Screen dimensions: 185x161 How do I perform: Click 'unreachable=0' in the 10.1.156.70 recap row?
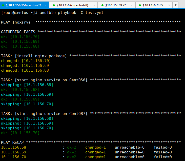[130, 157]
